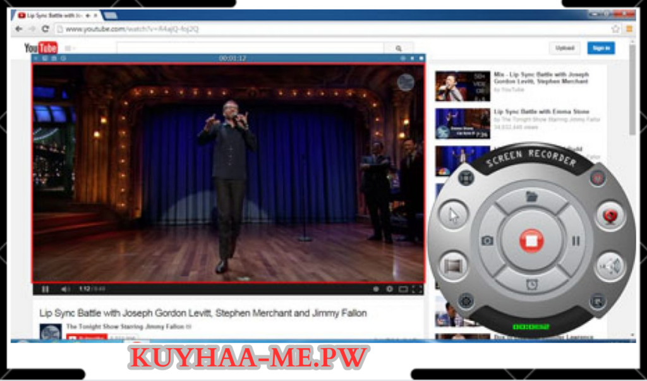
Task: Select the Lip Sync Battle browser tab
Action: [x=56, y=16]
